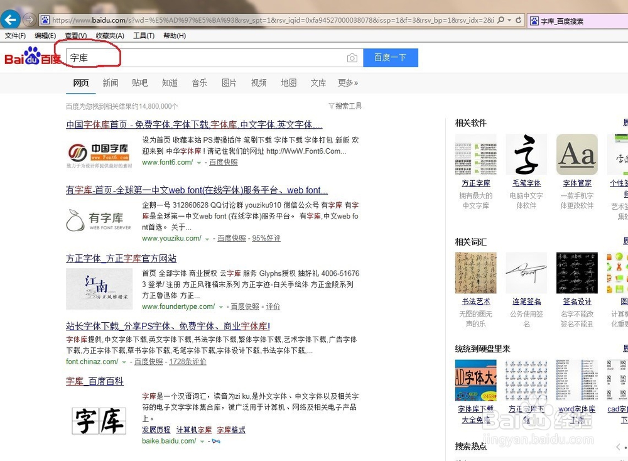Open the 收藏夹(A) menu
The width and height of the screenshot is (628, 461).
110,36
